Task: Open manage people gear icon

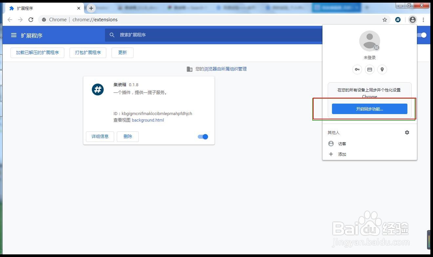Action: tap(407, 132)
